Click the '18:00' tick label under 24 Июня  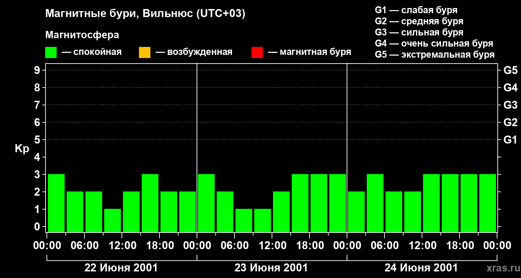(x=460, y=246)
